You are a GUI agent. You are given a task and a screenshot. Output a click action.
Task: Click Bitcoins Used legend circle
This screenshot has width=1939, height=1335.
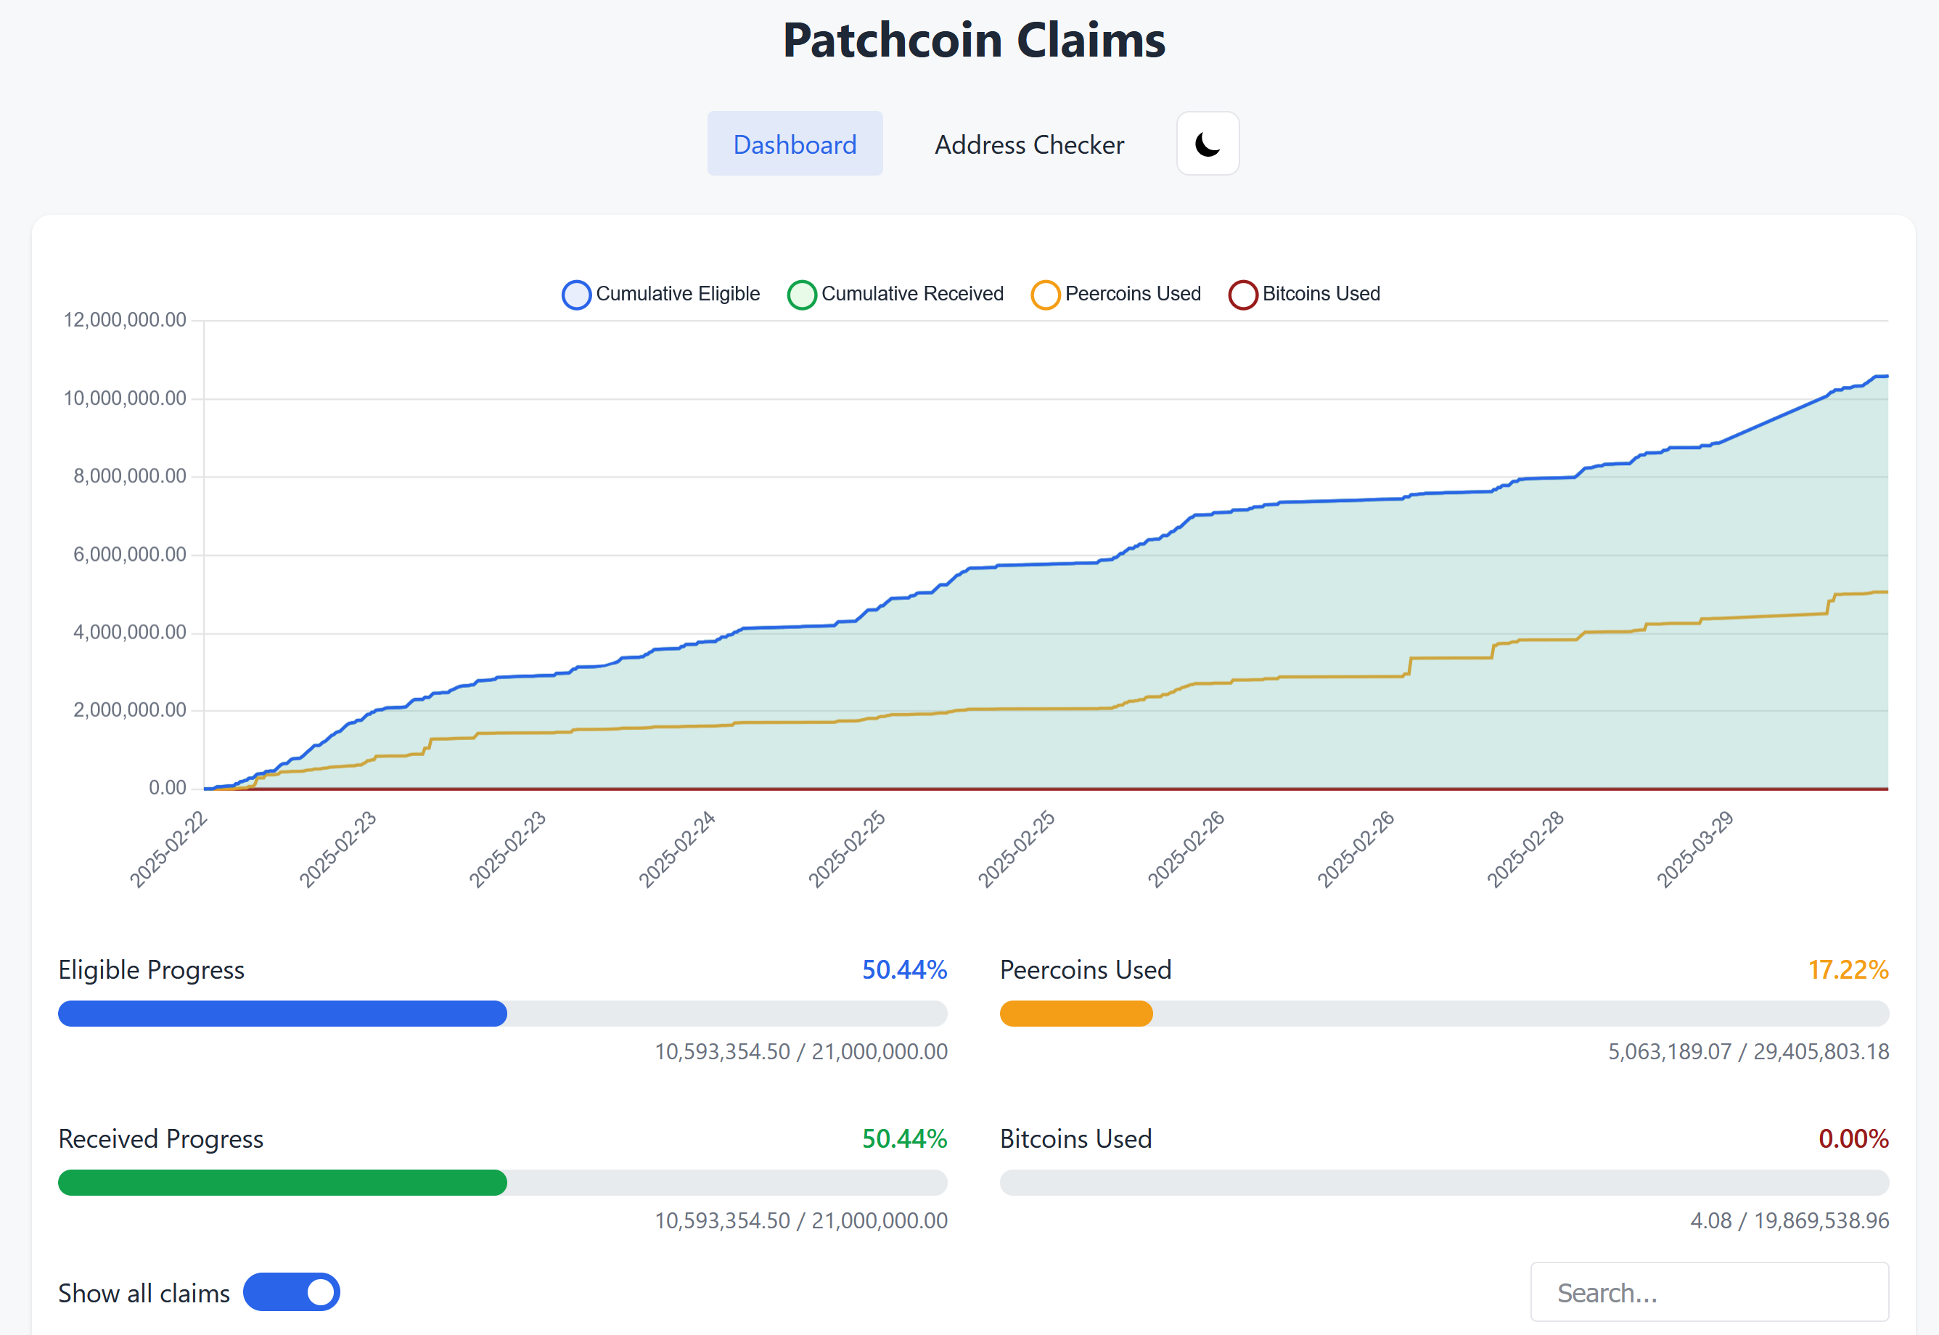(1242, 295)
